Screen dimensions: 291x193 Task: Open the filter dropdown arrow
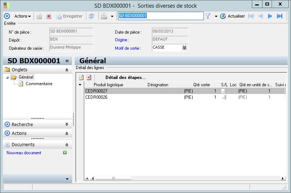pyautogui.click(x=216, y=16)
